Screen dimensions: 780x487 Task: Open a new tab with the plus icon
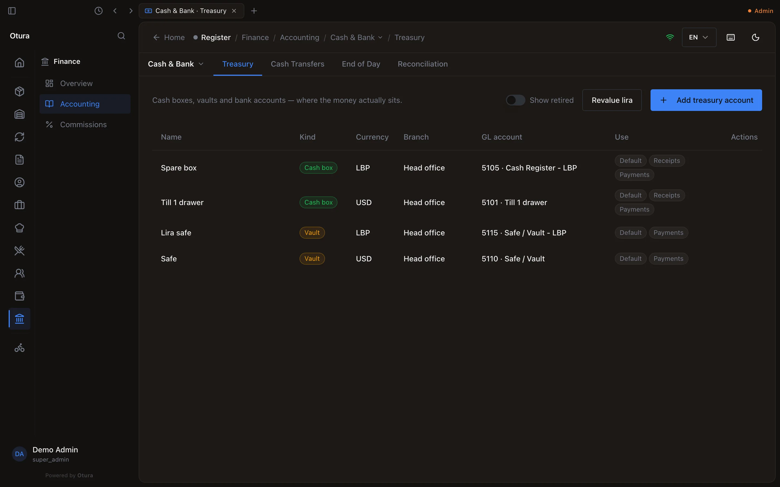254,11
